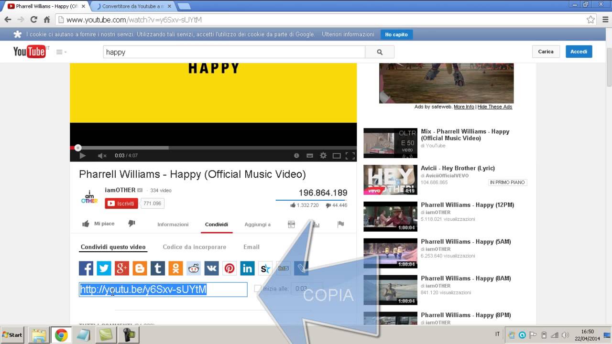Share the video on Reddit
This screenshot has width=612, height=344.
pos(194,268)
